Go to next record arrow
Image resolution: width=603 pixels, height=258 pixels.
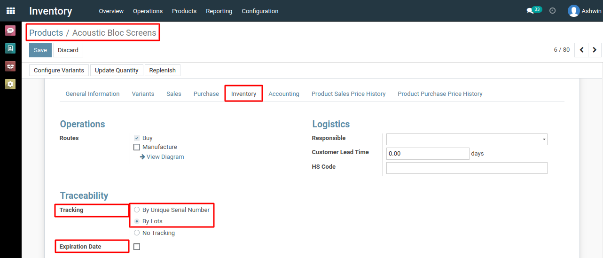595,50
